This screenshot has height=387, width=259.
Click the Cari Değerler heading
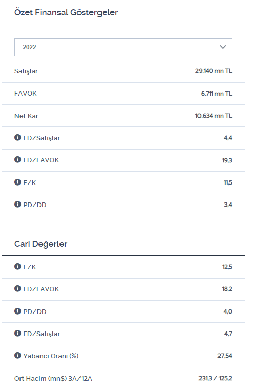coord(41,244)
